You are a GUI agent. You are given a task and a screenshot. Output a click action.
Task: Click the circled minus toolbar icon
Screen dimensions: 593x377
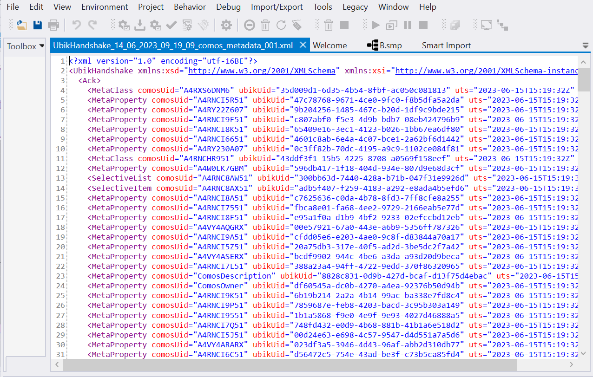point(250,25)
